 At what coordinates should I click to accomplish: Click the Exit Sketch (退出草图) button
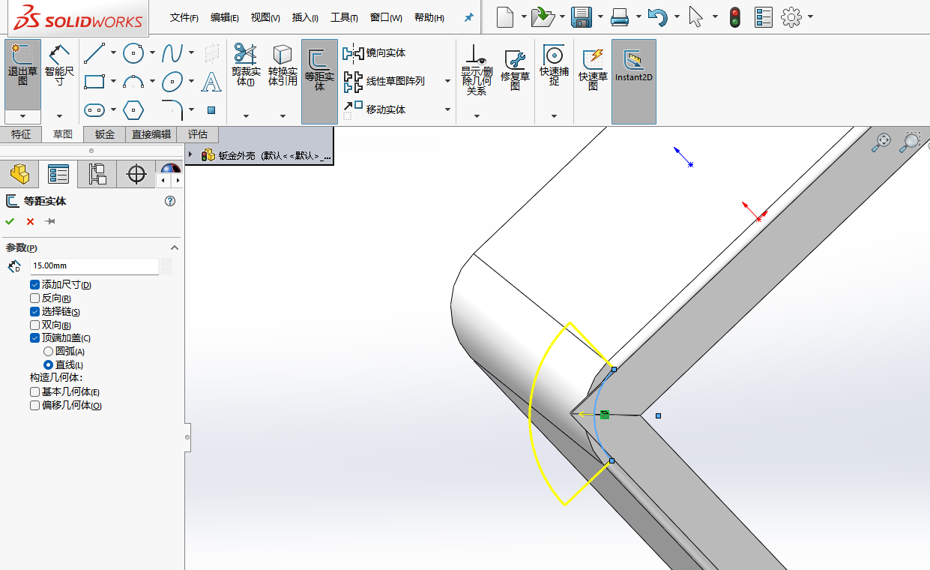[x=22, y=64]
